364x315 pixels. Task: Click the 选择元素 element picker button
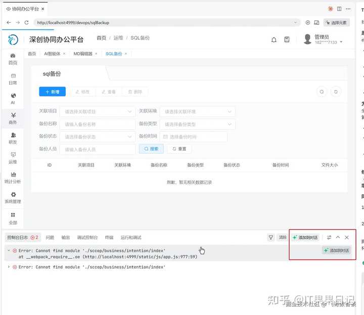pyautogui.click(x=336, y=23)
